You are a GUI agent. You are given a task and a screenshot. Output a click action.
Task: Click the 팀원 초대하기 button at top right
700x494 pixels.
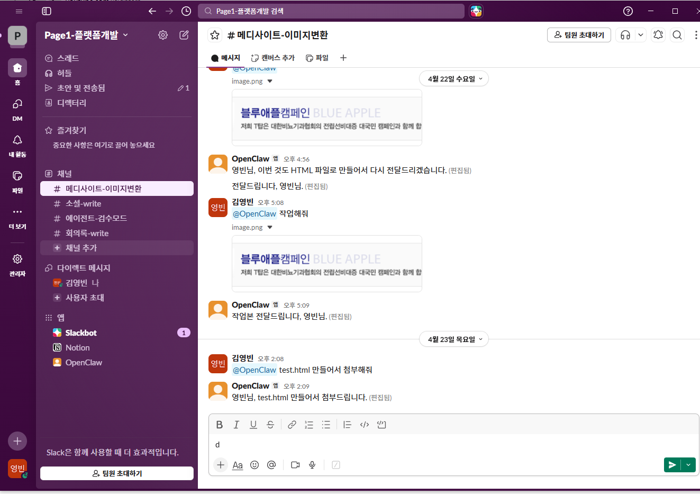[x=578, y=34]
